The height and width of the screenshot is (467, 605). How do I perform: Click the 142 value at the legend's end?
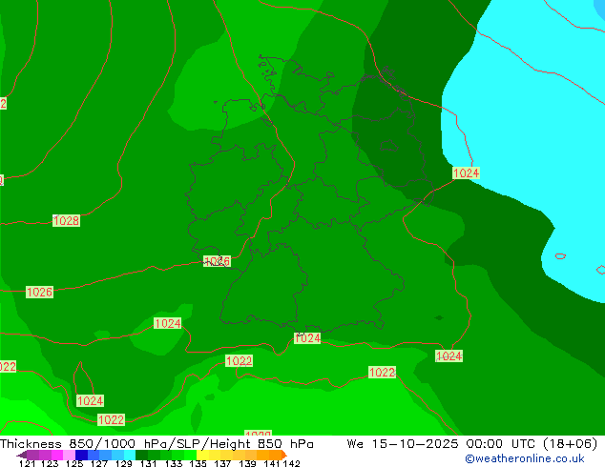[x=292, y=464]
